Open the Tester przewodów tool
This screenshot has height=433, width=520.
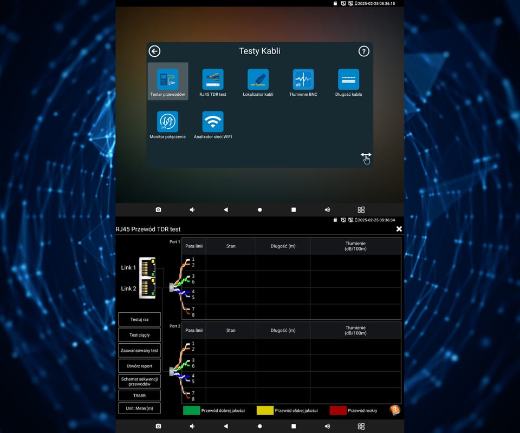point(167,80)
